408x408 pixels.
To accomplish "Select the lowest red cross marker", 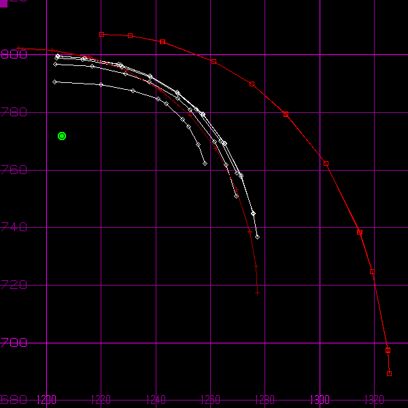I will [258, 292].
